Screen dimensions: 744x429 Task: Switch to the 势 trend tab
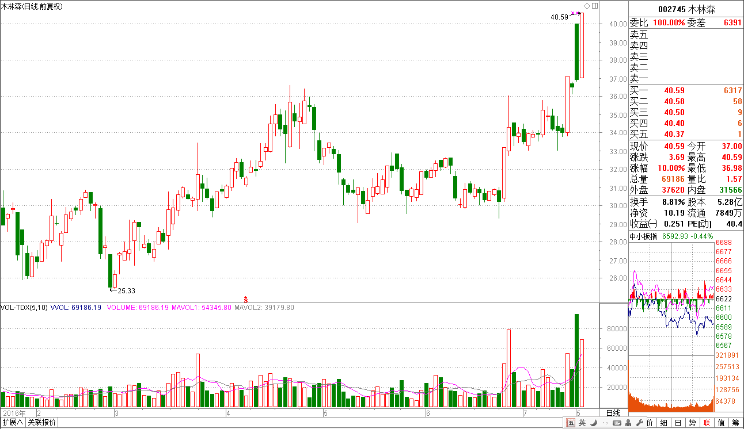693,423
